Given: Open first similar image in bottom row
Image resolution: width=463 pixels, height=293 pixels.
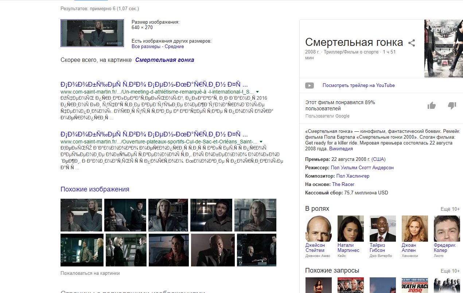Looking at the screenshot, I should coord(82,250).
